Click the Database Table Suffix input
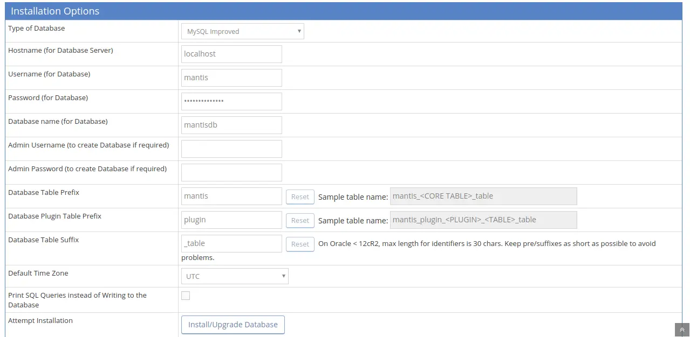The height and width of the screenshot is (337, 690). click(x=231, y=243)
